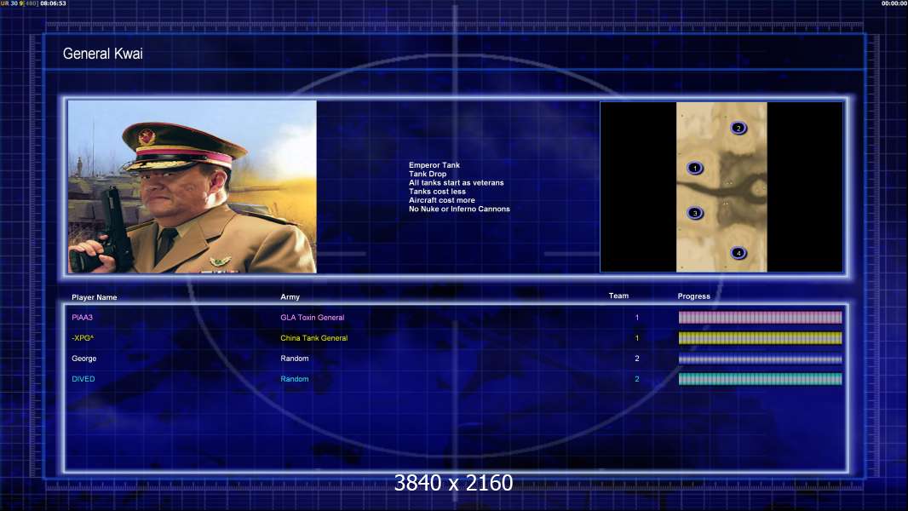This screenshot has height=511, width=908.
Task: Click team number for George
Action: tap(637, 359)
